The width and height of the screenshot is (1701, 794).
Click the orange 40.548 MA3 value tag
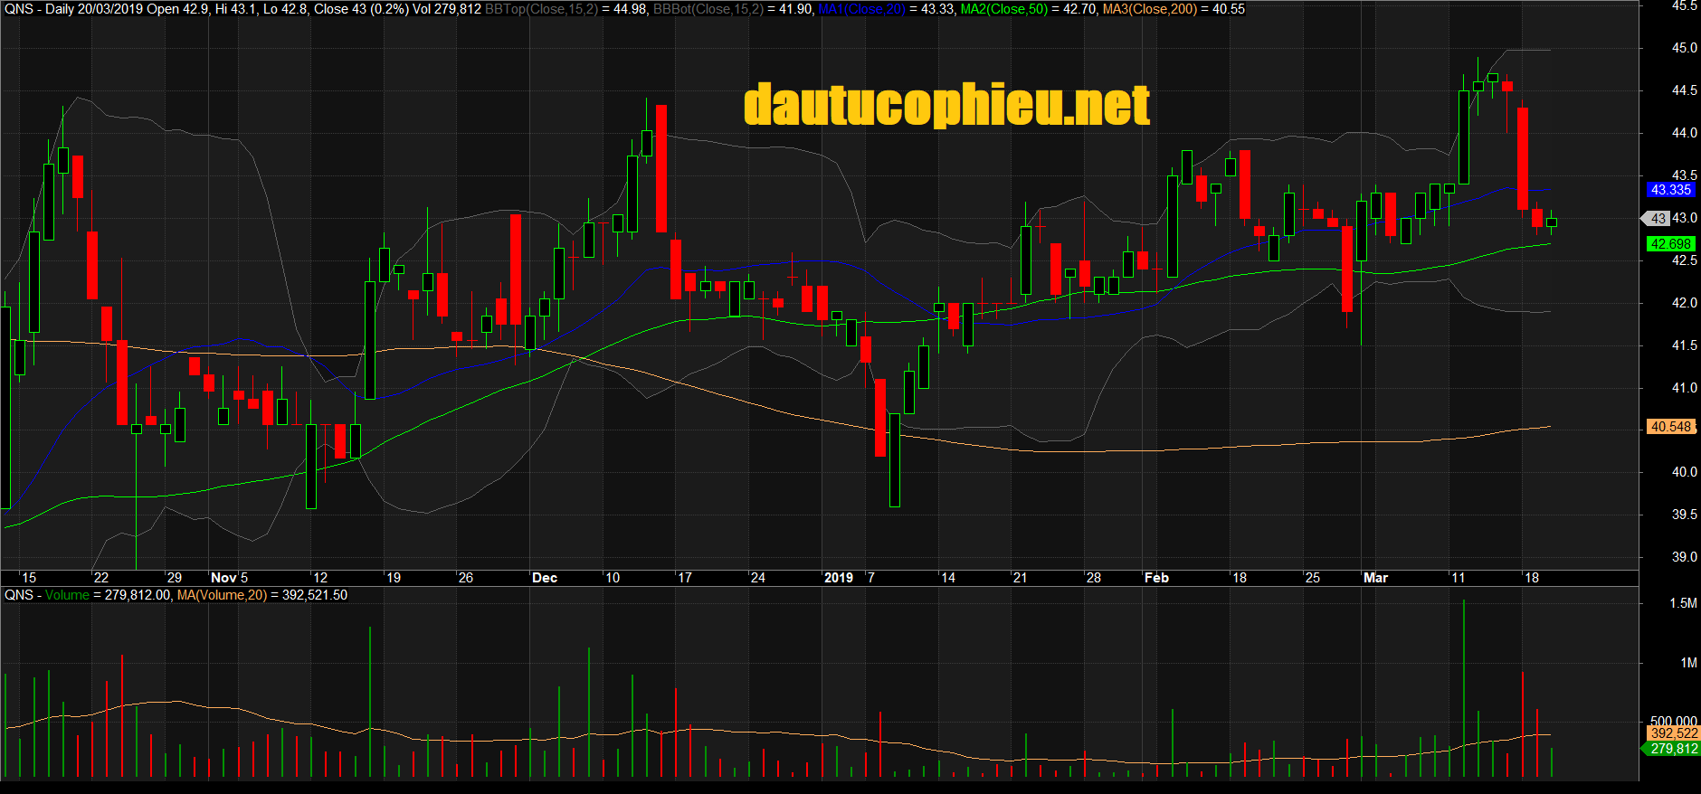point(1669,427)
